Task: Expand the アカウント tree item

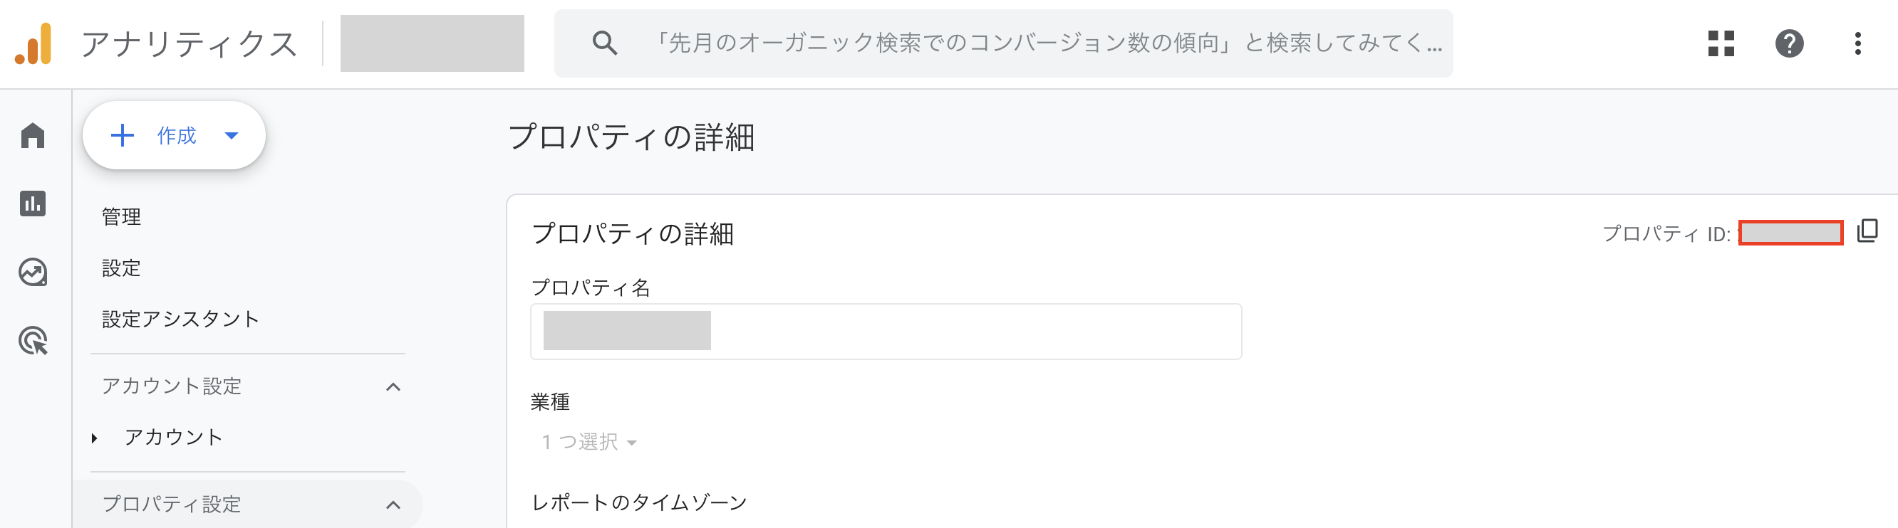Action: coord(93,437)
